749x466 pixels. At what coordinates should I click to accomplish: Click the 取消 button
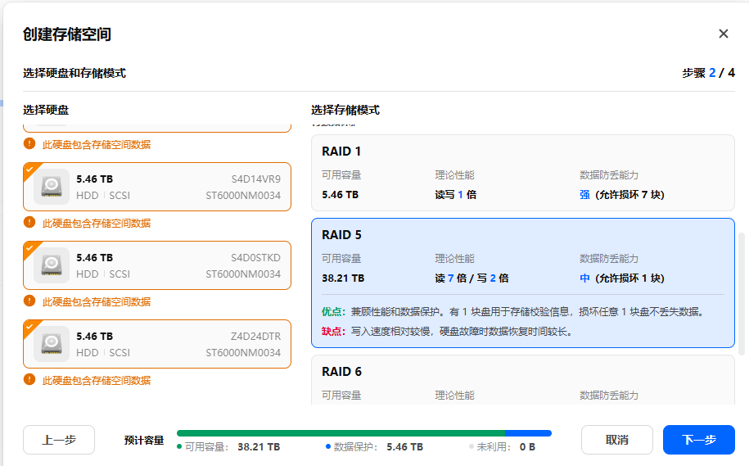pyautogui.click(x=616, y=440)
